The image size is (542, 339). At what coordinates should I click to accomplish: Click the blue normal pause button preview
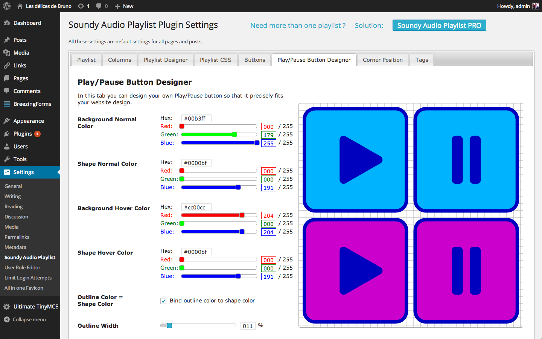coord(466,160)
